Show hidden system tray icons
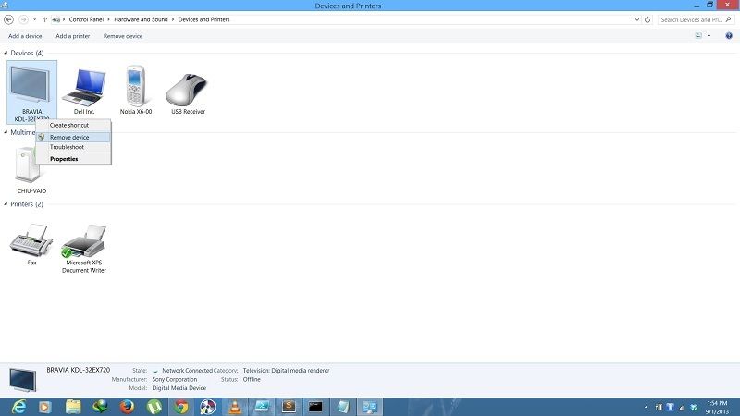Screen dimensions: 740x416 (x=646, y=407)
